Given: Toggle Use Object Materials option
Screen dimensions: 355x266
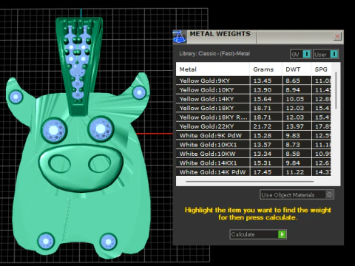Looking at the screenshot, I should point(297,194).
